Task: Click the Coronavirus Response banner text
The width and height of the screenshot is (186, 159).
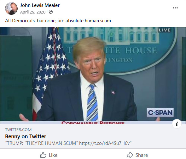Action: click(93, 123)
